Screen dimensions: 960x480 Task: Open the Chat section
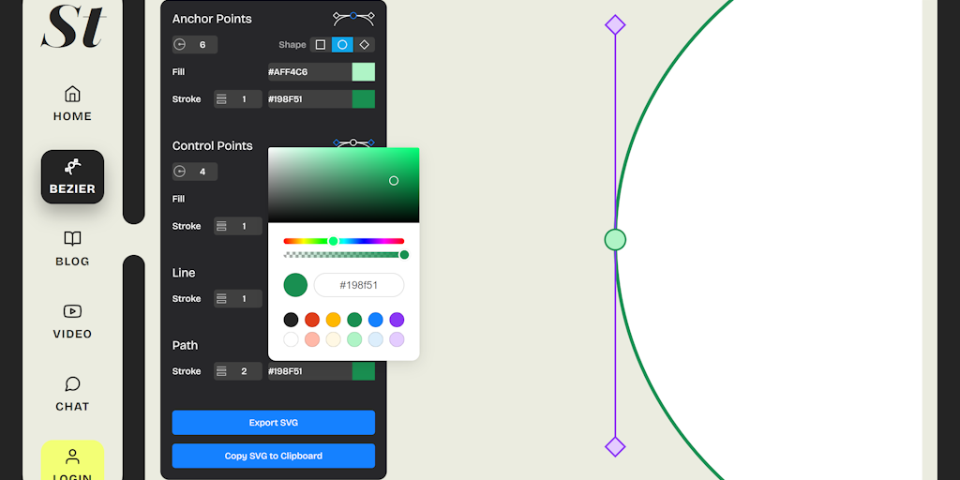[72, 394]
